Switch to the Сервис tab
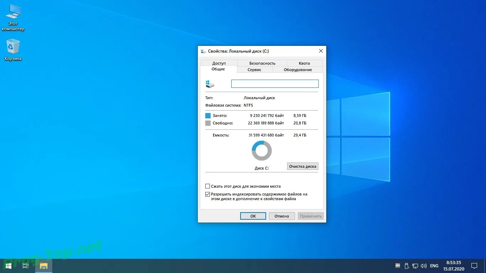The height and width of the screenshot is (273, 486). click(x=254, y=70)
